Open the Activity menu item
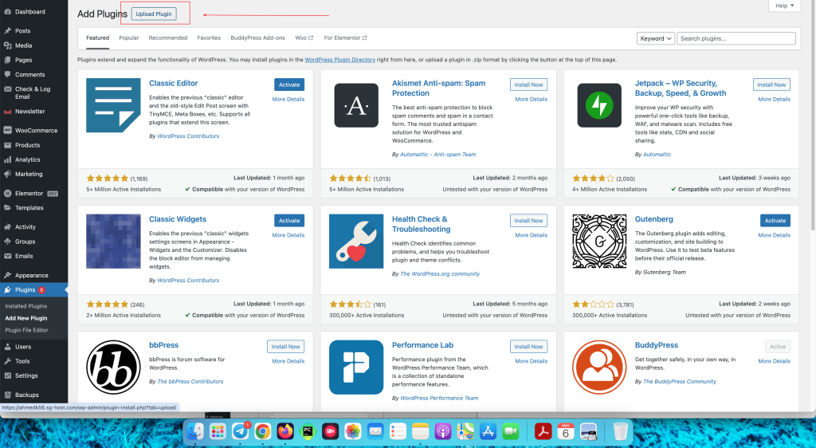 point(25,227)
